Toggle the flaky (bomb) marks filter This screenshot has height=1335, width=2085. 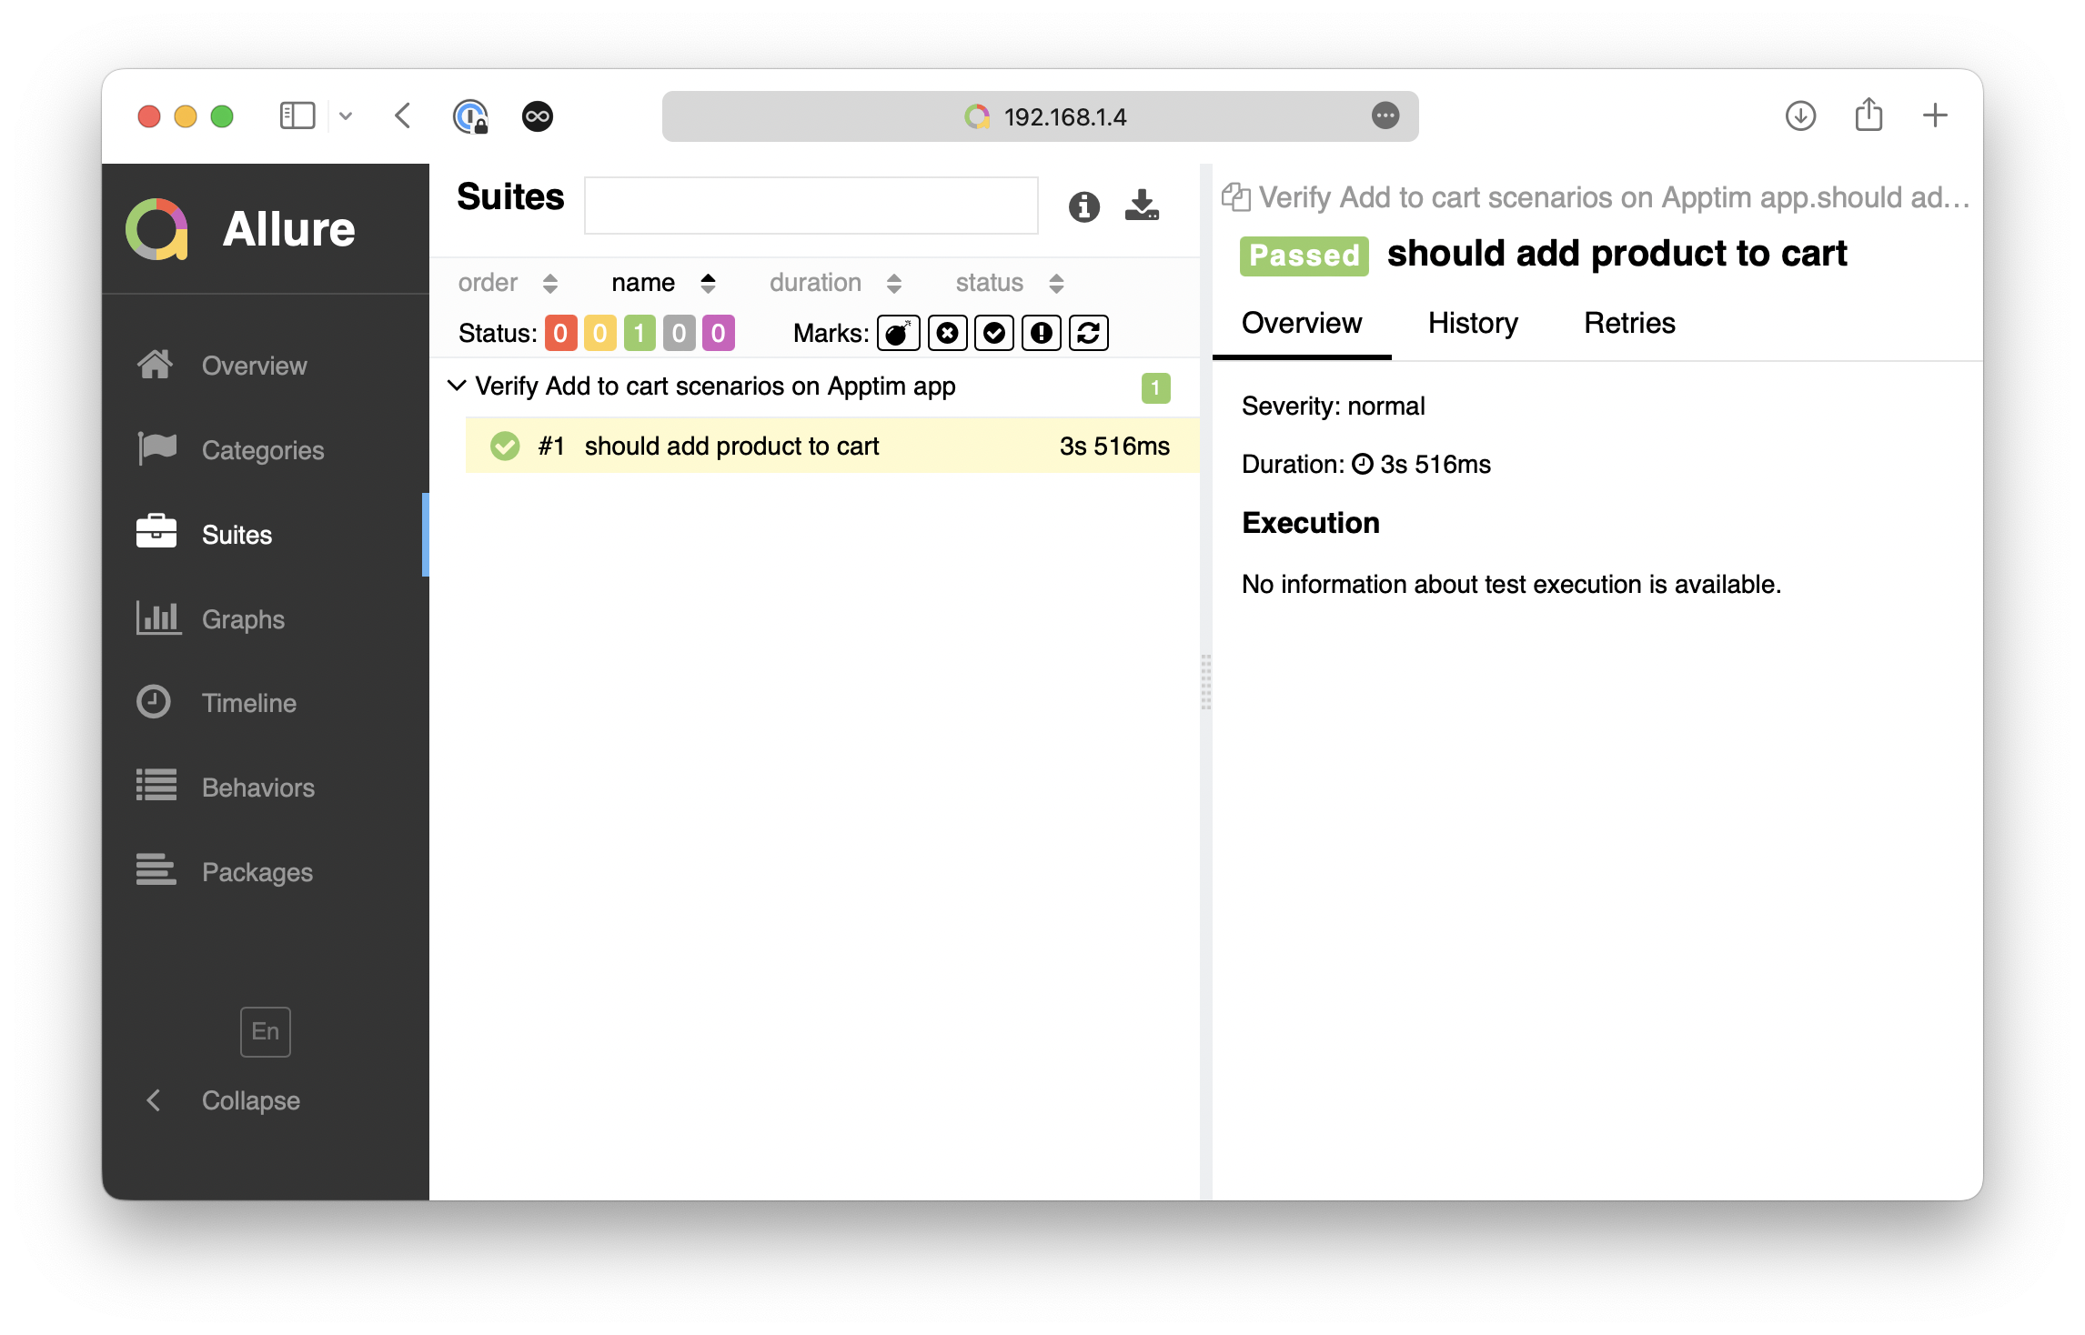(898, 333)
